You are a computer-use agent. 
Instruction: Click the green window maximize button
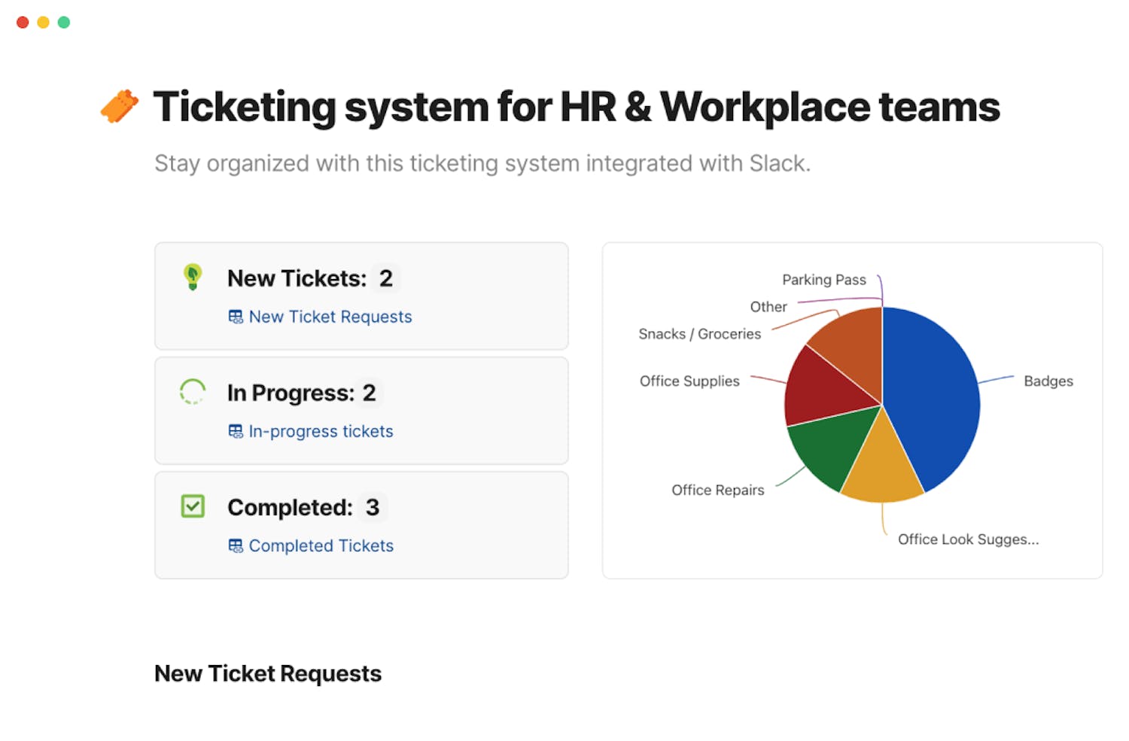[64, 23]
